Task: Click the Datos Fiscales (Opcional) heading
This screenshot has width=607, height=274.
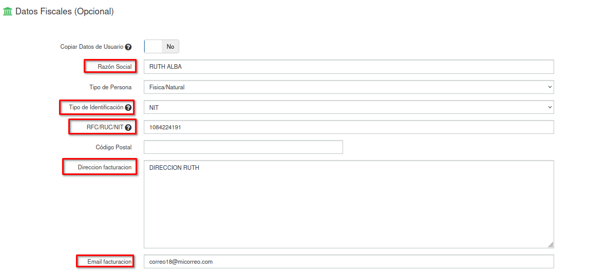Action: coord(65,11)
